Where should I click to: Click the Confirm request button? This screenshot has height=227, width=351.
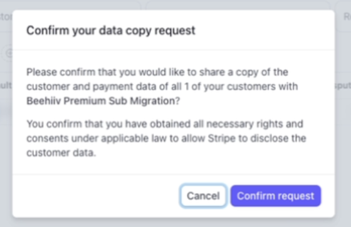[x=276, y=196]
